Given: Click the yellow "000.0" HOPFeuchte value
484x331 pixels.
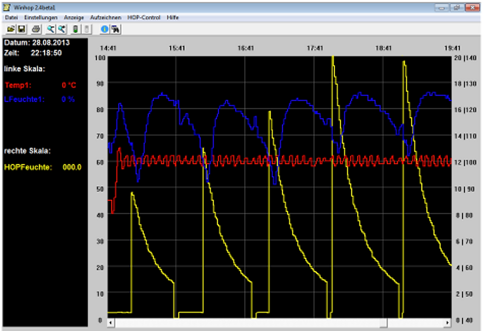Looking at the screenshot, I should (72, 167).
